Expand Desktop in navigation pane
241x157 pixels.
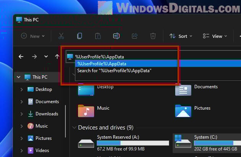coord(22,89)
